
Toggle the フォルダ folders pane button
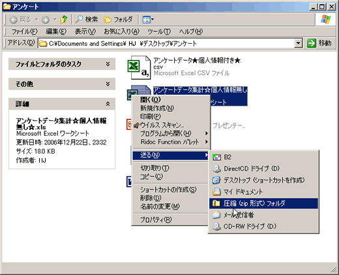[x=118, y=20]
